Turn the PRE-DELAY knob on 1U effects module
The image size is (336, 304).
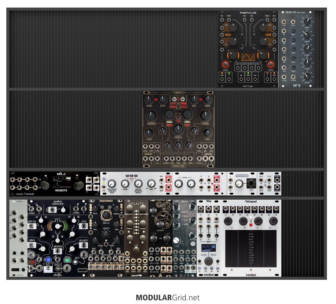point(111,184)
